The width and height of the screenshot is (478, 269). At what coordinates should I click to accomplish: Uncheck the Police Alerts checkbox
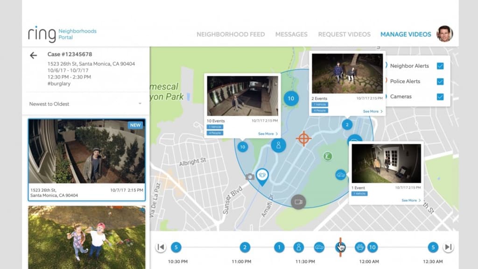click(440, 81)
